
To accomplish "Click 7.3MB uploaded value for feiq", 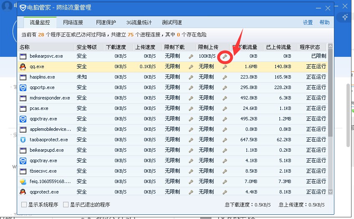I will 284,181.
